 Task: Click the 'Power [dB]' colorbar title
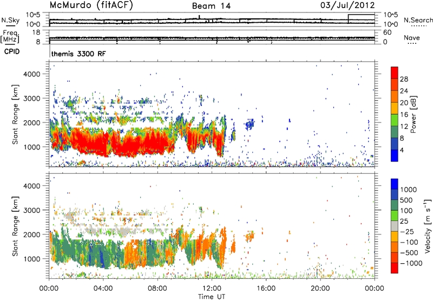(413, 114)
